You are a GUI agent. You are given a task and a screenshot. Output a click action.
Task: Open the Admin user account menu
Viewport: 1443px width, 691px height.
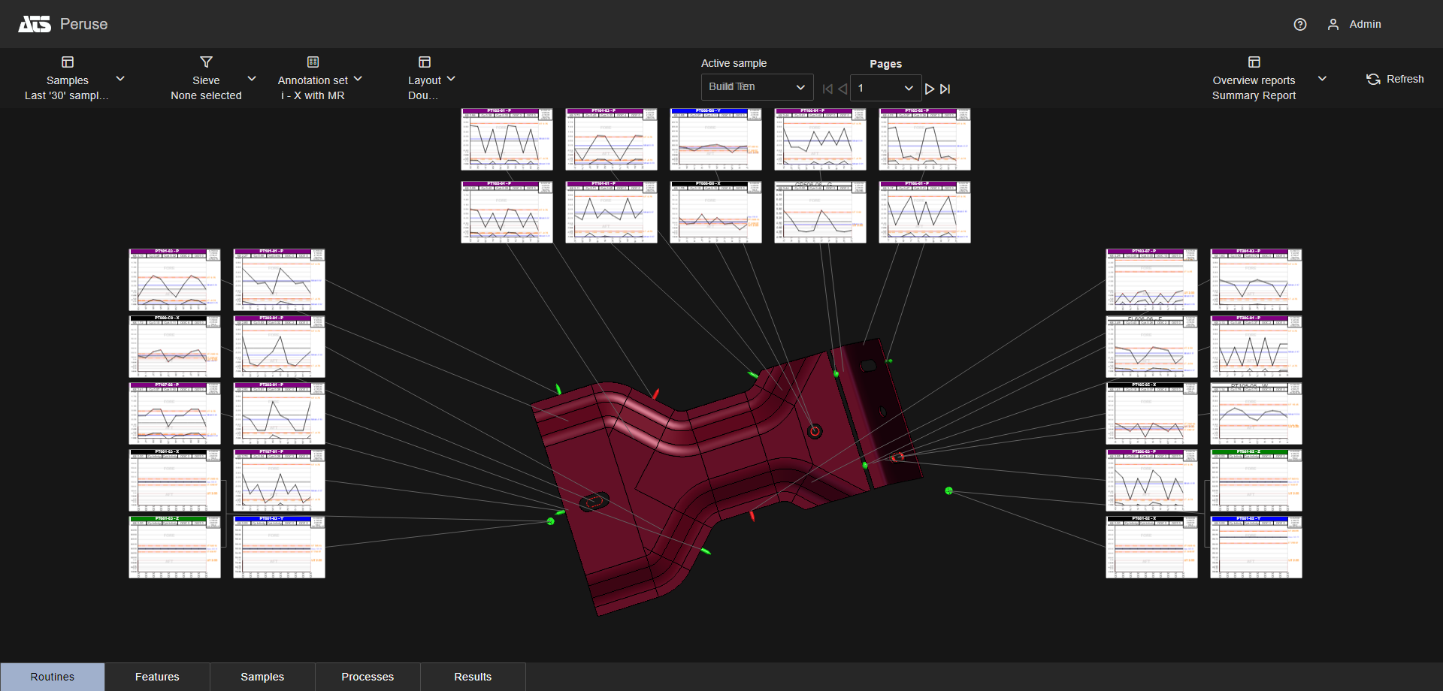[x=1354, y=25]
